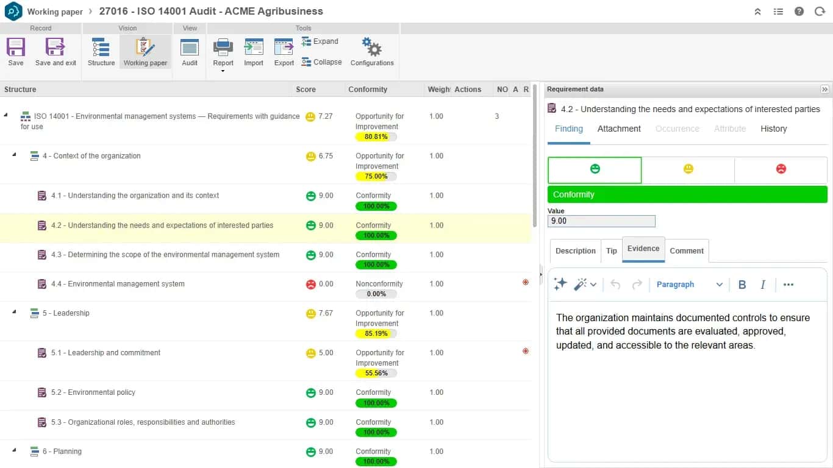Select 4.4 - Environmental management system row
This screenshot has width=833, height=468.
click(x=265, y=287)
